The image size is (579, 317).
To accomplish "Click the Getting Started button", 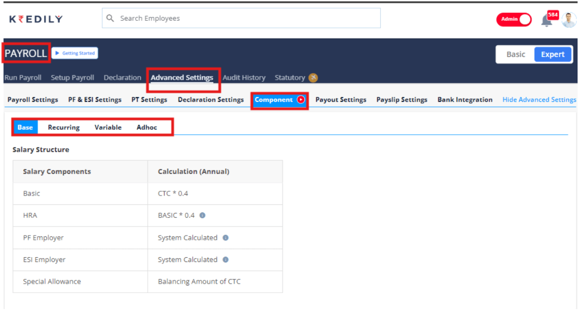I will [x=75, y=53].
